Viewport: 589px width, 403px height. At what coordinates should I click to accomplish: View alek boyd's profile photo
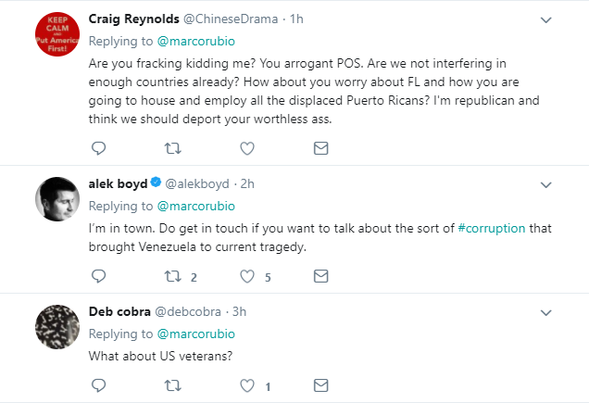click(x=56, y=197)
